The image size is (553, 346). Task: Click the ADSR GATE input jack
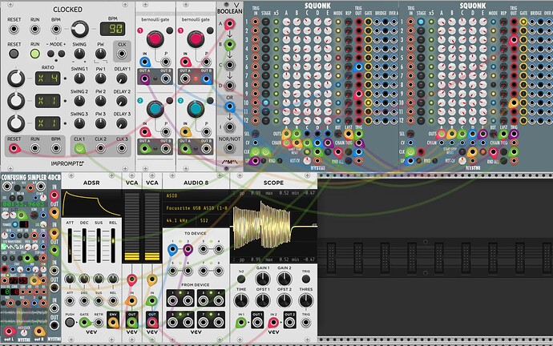coord(84,322)
